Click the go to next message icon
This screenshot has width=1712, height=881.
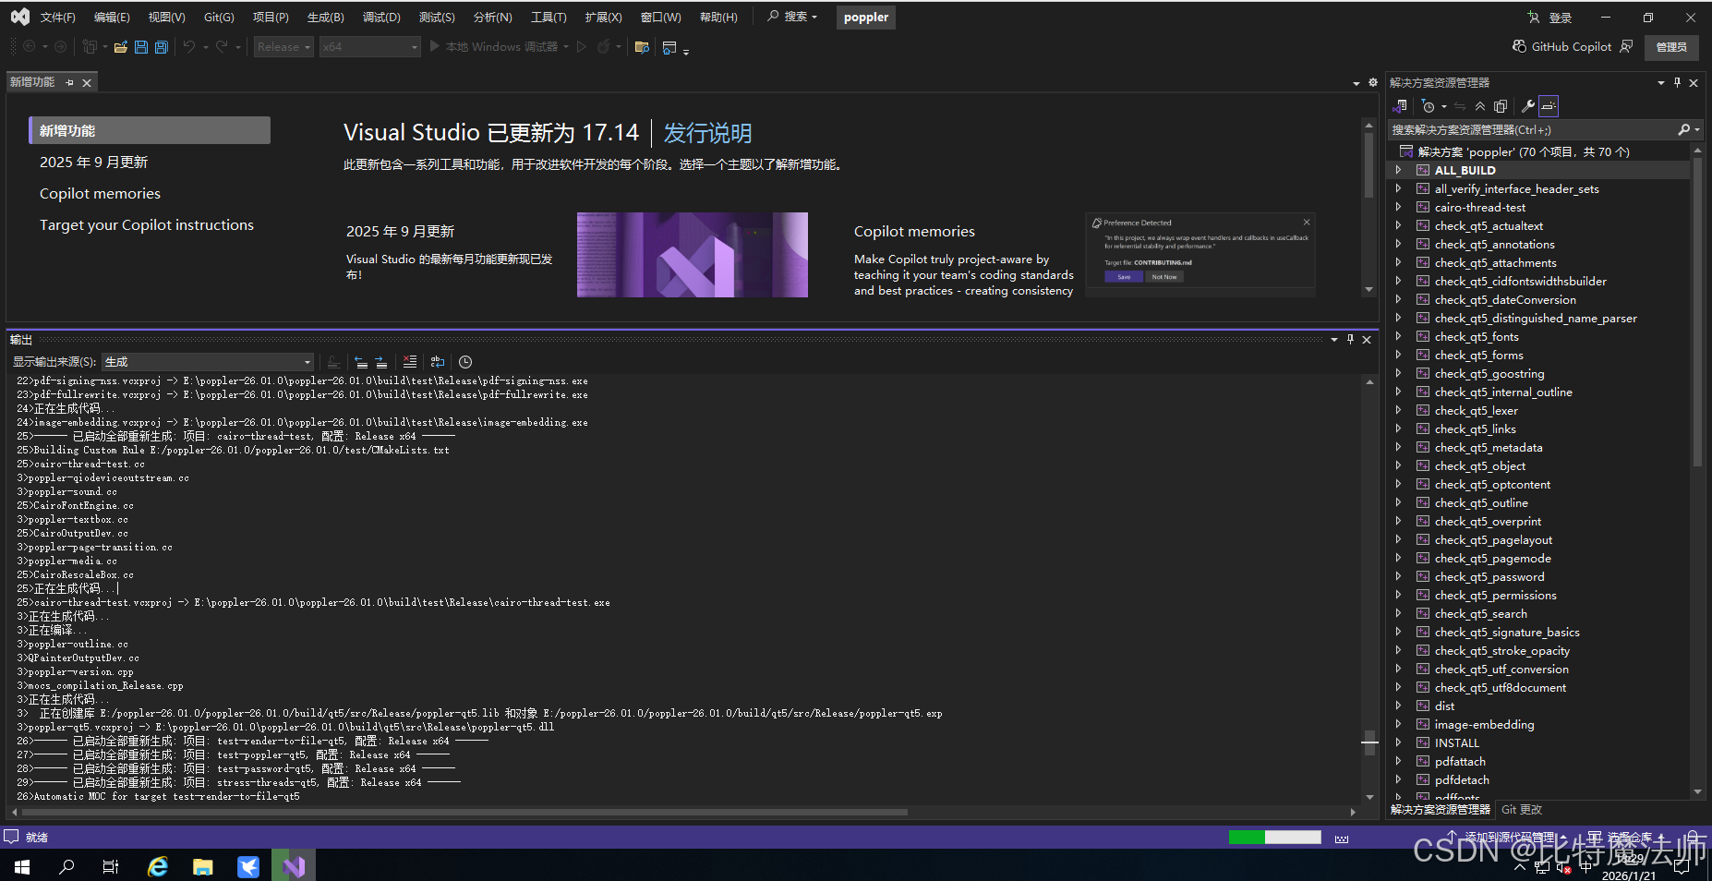pyautogui.click(x=381, y=362)
